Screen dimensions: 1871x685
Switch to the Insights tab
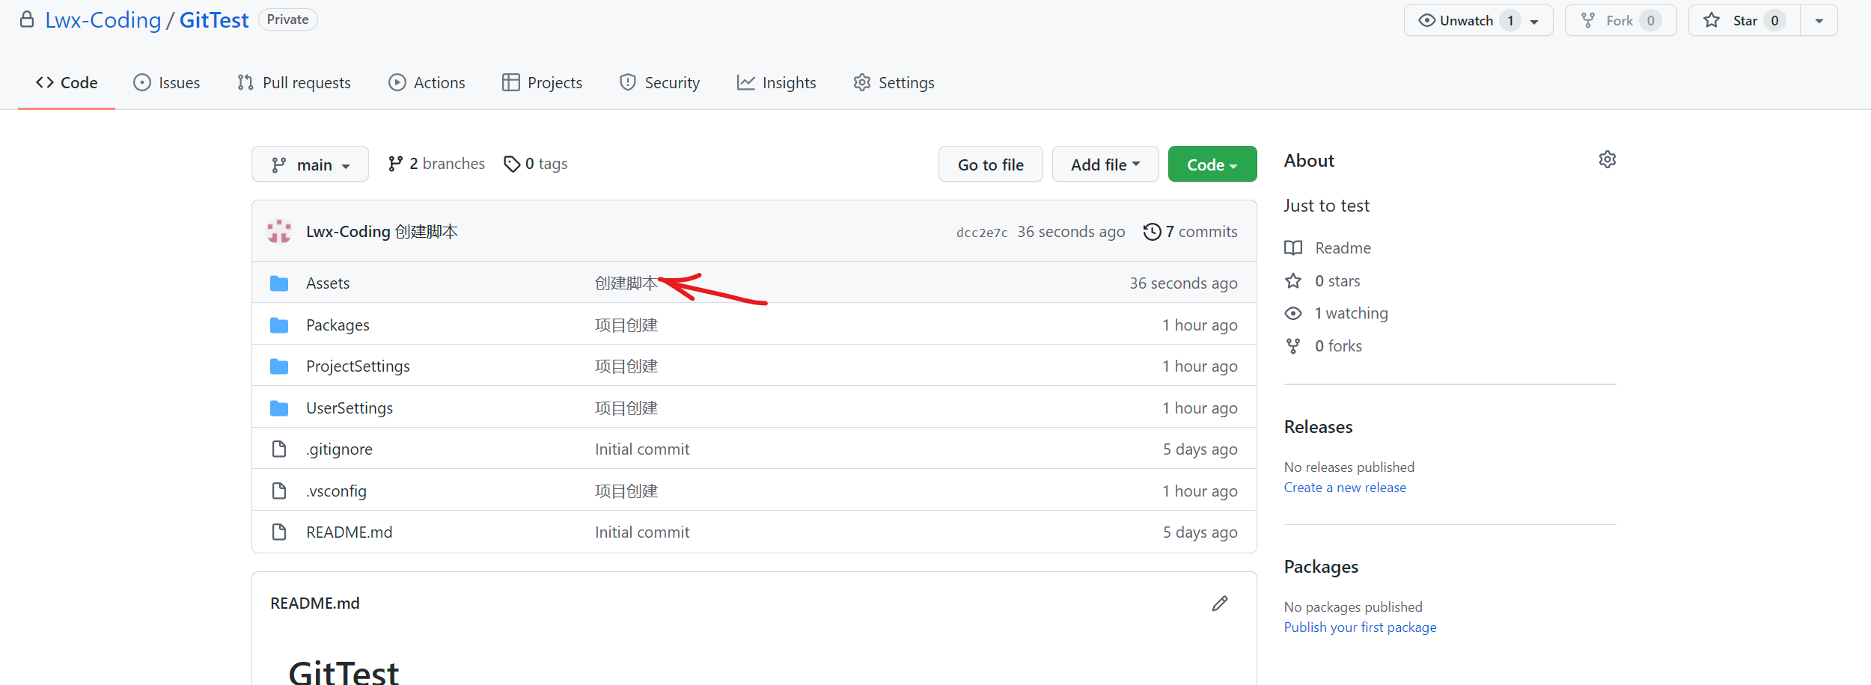[776, 82]
